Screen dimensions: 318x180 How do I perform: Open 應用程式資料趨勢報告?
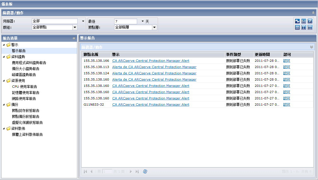coord(29,63)
